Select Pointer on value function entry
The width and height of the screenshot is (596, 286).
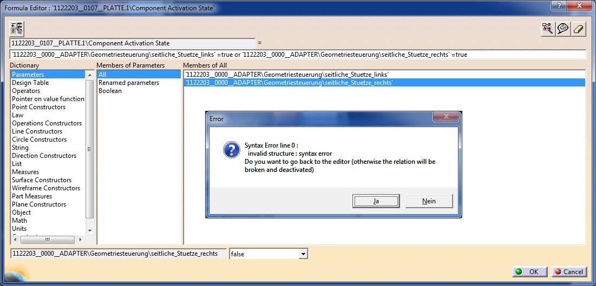coord(48,99)
